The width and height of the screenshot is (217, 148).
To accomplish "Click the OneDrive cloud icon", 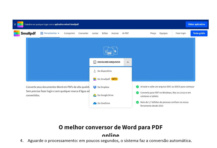I will pos(95,103).
